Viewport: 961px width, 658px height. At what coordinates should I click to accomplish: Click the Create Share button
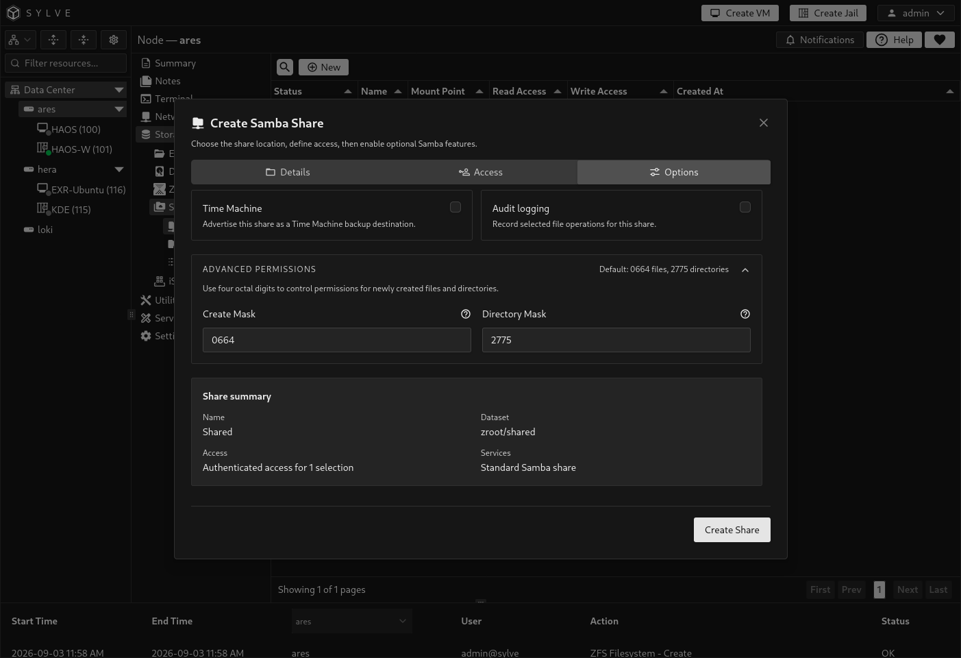click(x=732, y=530)
